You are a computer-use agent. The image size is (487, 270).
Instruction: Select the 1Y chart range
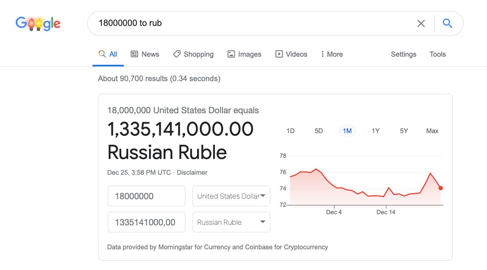point(376,131)
